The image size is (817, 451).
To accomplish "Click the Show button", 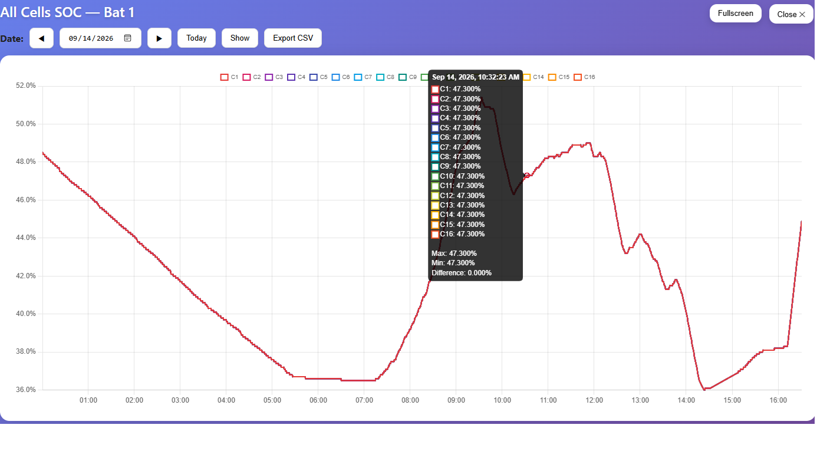I will (x=240, y=38).
